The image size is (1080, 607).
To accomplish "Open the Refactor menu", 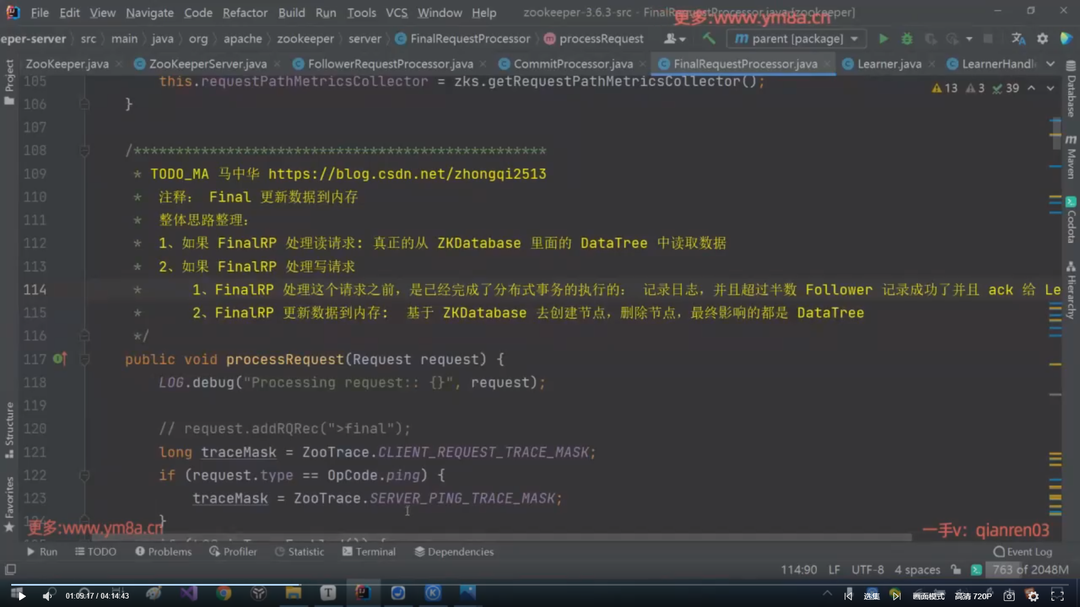I will 245,12.
